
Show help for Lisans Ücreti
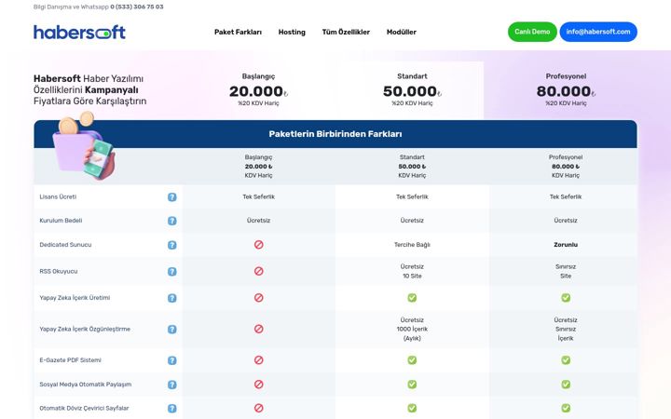(172, 197)
